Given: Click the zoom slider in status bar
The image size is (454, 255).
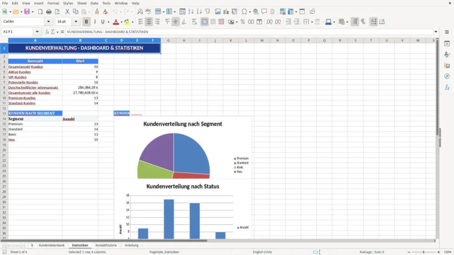Looking at the screenshot, I should coord(423,252).
